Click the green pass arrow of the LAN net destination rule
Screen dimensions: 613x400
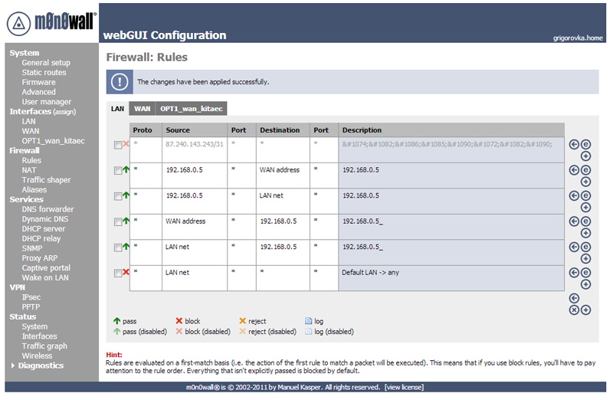coord(126,195)
